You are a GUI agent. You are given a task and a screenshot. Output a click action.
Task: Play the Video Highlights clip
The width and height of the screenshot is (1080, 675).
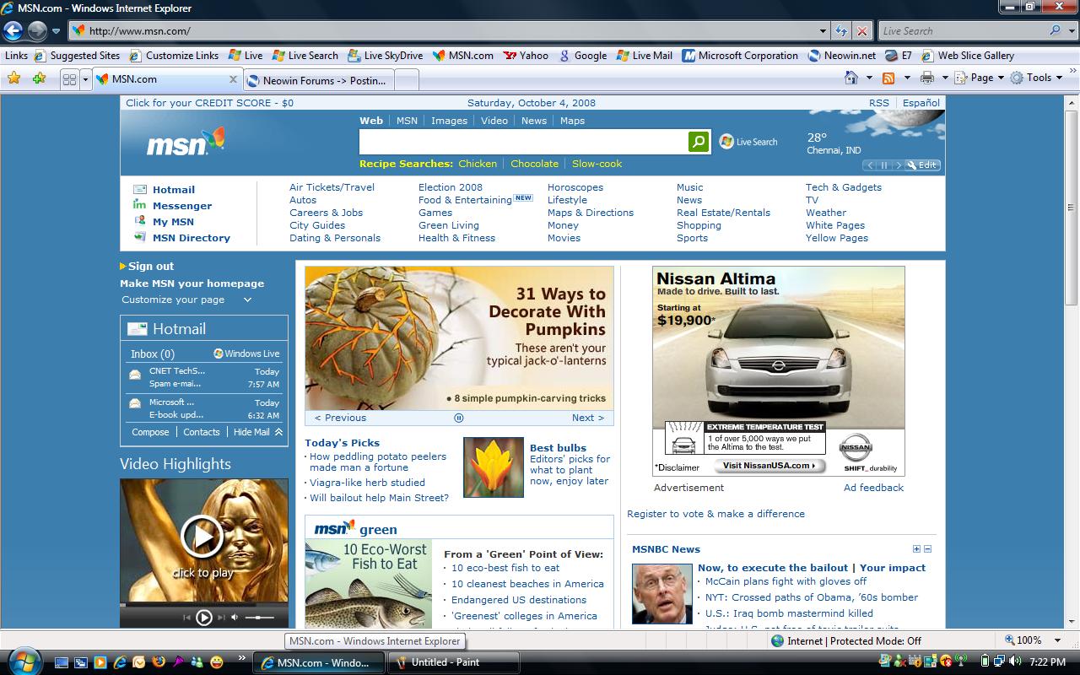[202, 536]
